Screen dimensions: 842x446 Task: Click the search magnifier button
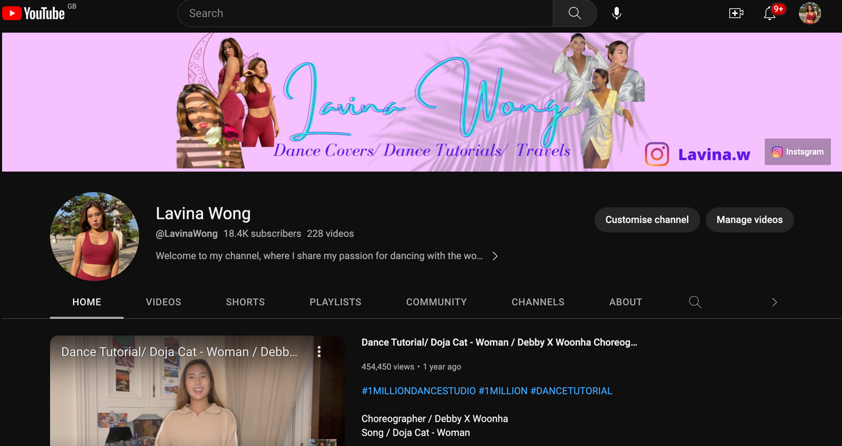(x=574, y=13)
